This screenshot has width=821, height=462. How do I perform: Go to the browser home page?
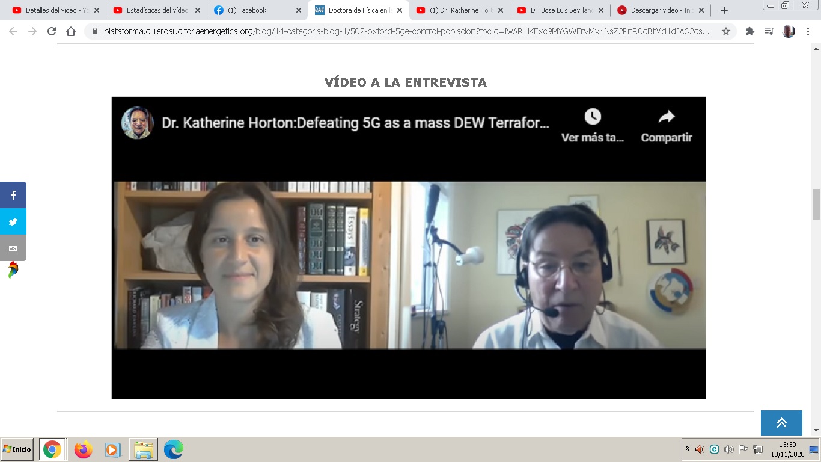click(x=71, y=31)
